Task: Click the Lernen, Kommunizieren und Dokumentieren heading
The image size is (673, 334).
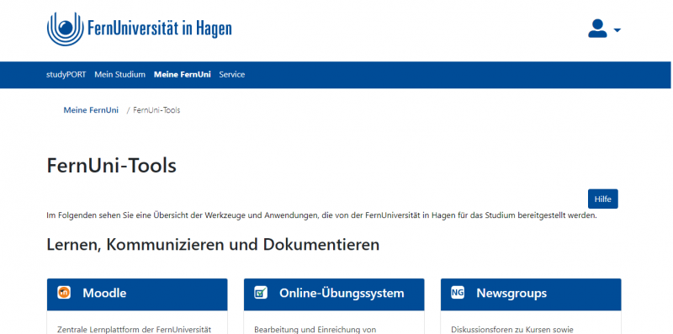Action: [213, 245]
